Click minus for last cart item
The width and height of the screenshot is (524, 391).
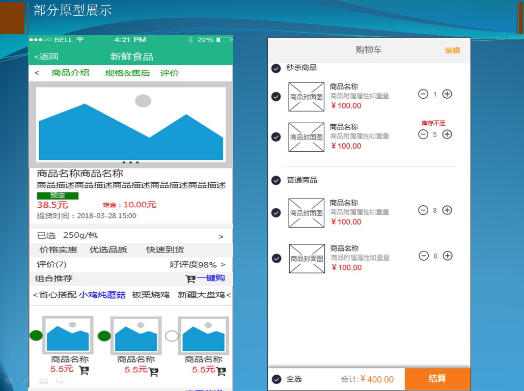(424, 256)
